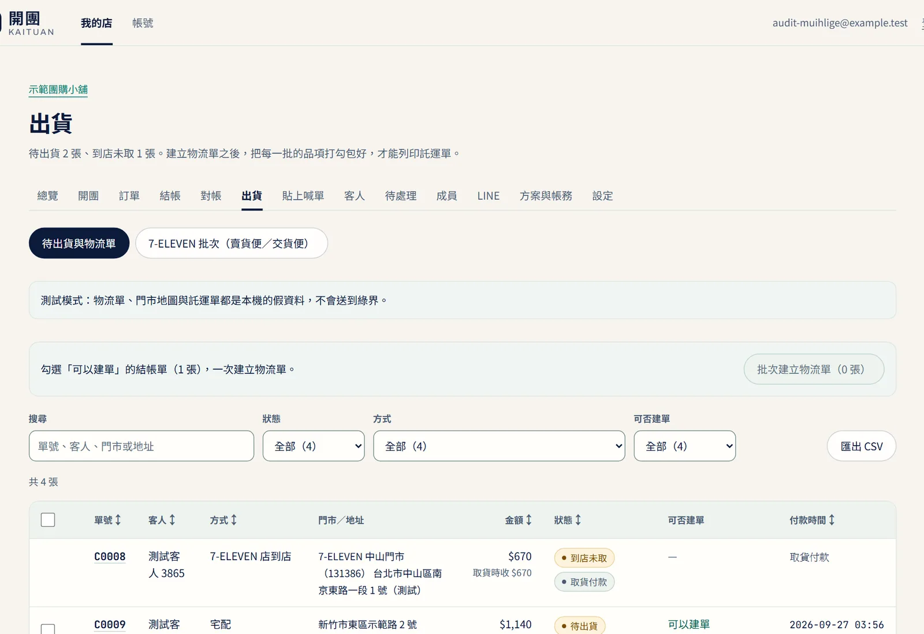Sort table by 金額 column
The width and height of the screenshot is (924, 634).
click(518, 520)
